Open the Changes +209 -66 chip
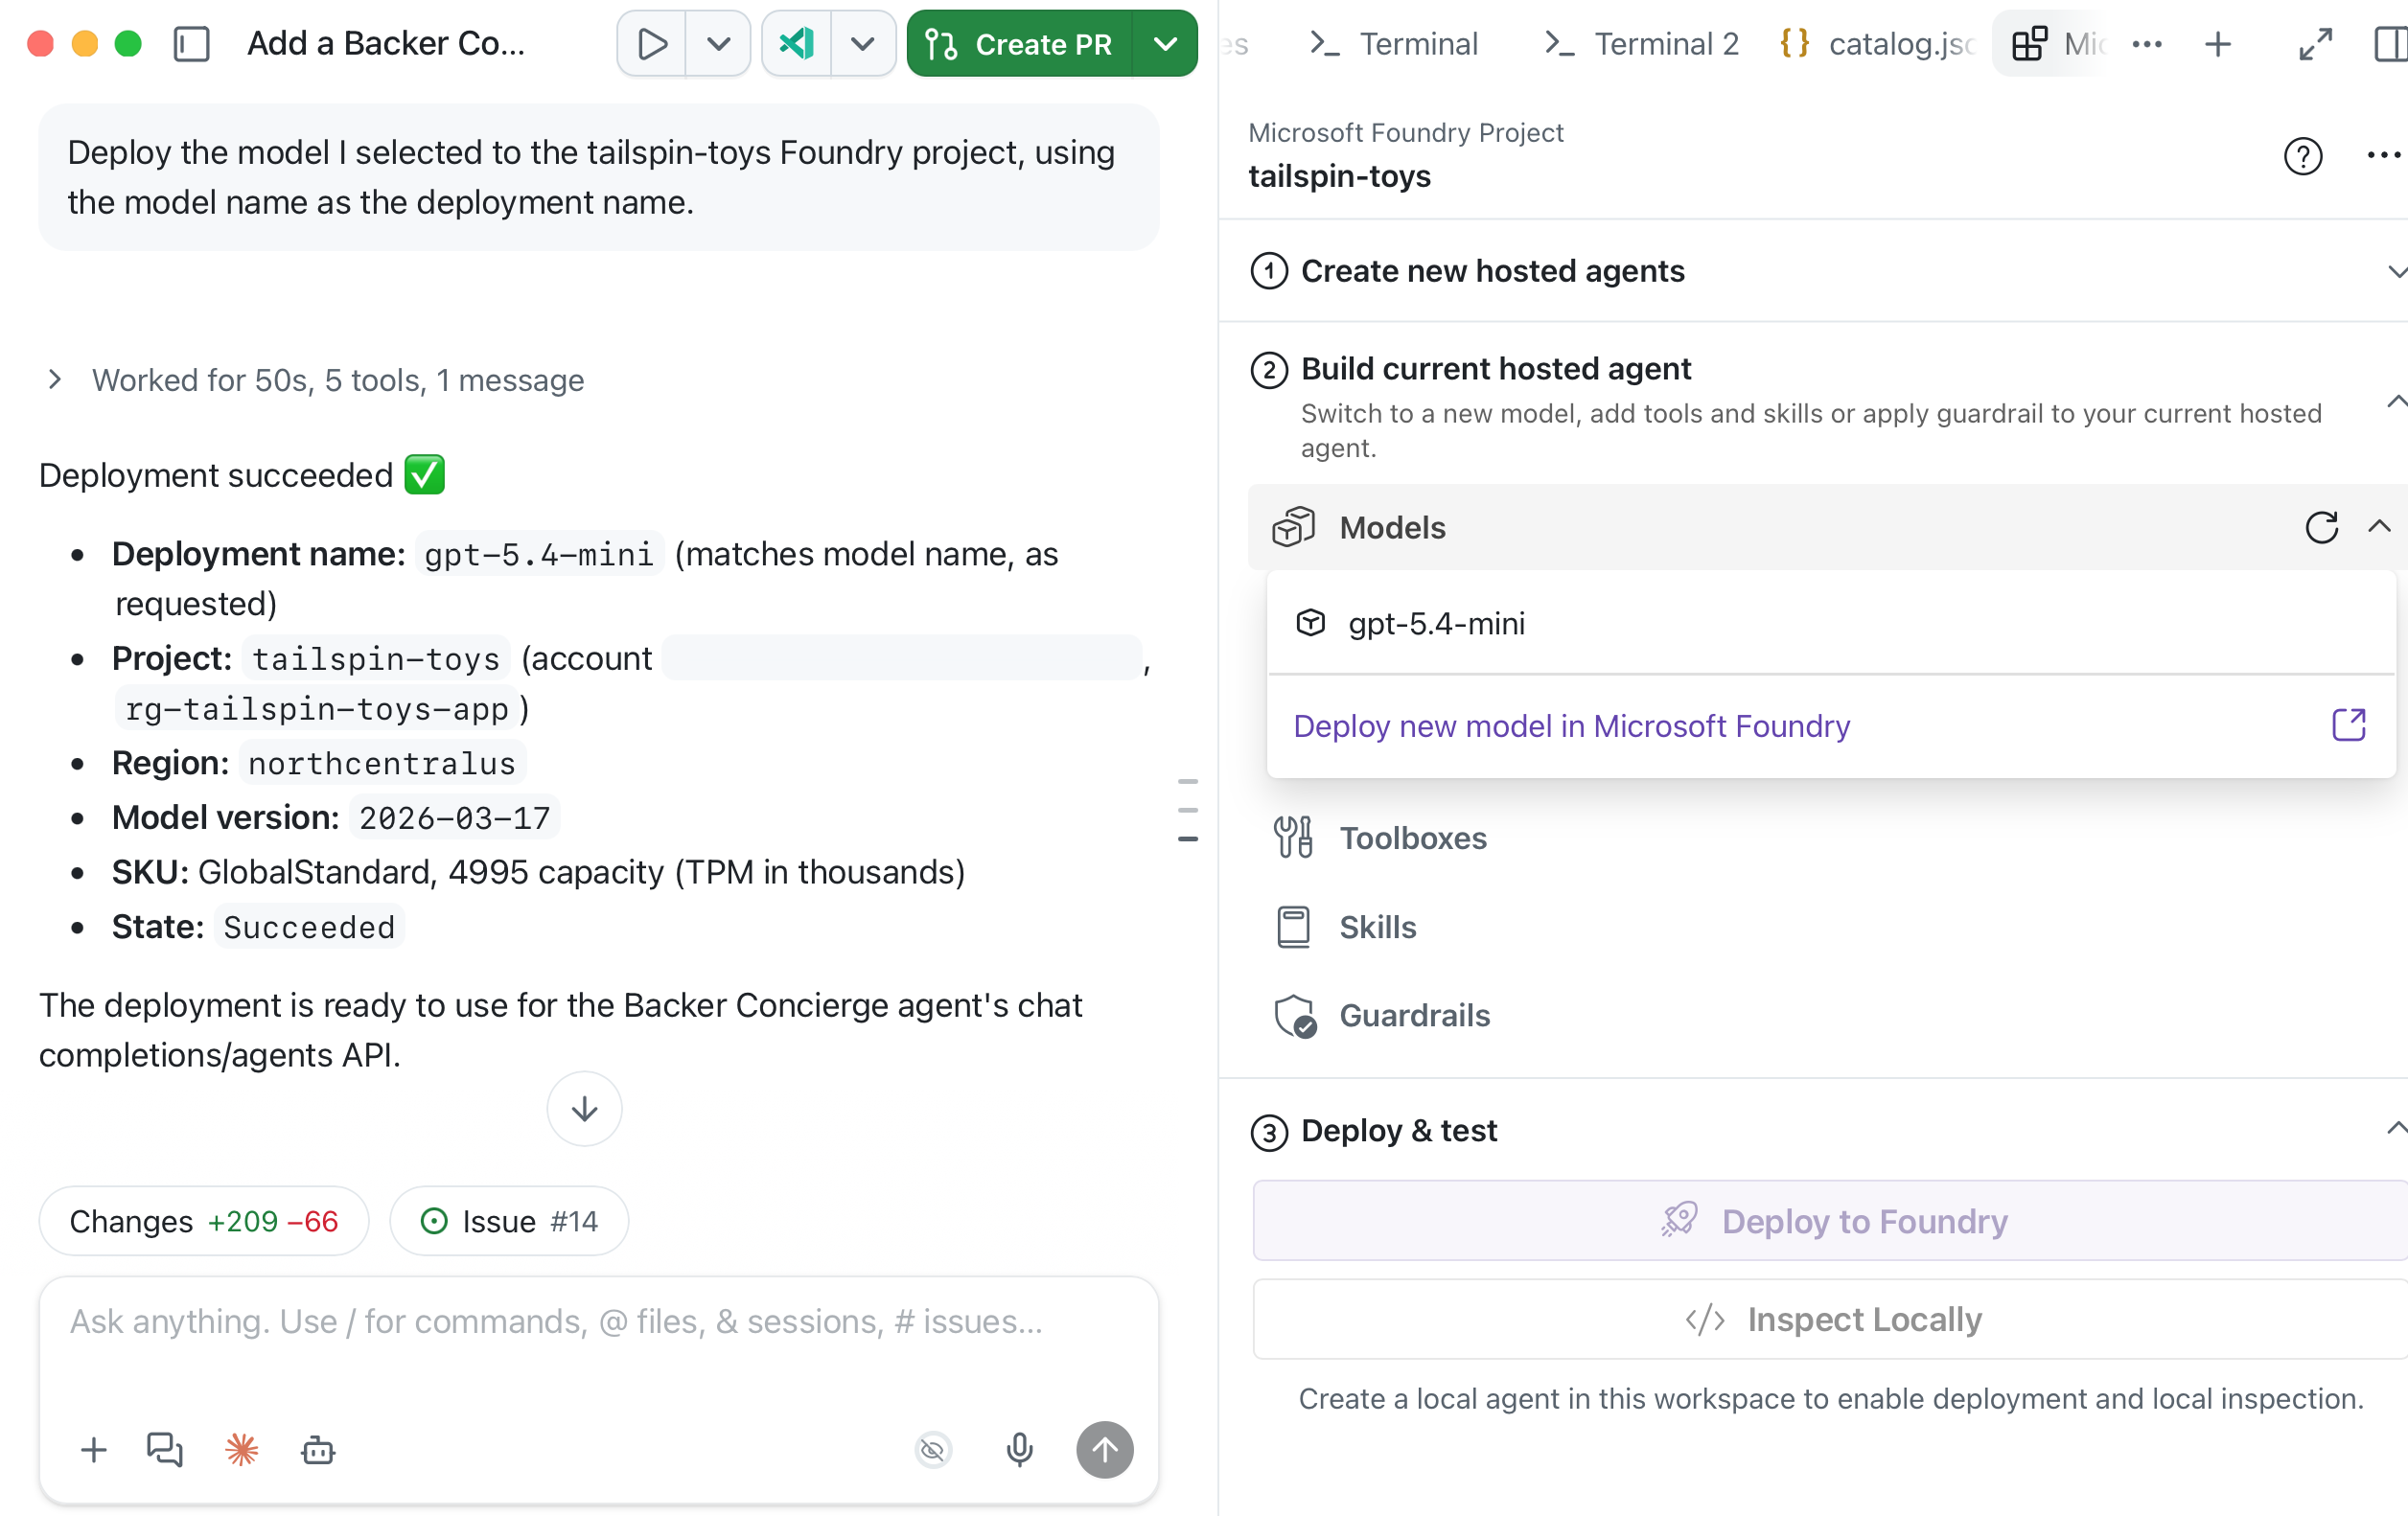Viewport: 2408px width, 1516px height. point(204,1220)
